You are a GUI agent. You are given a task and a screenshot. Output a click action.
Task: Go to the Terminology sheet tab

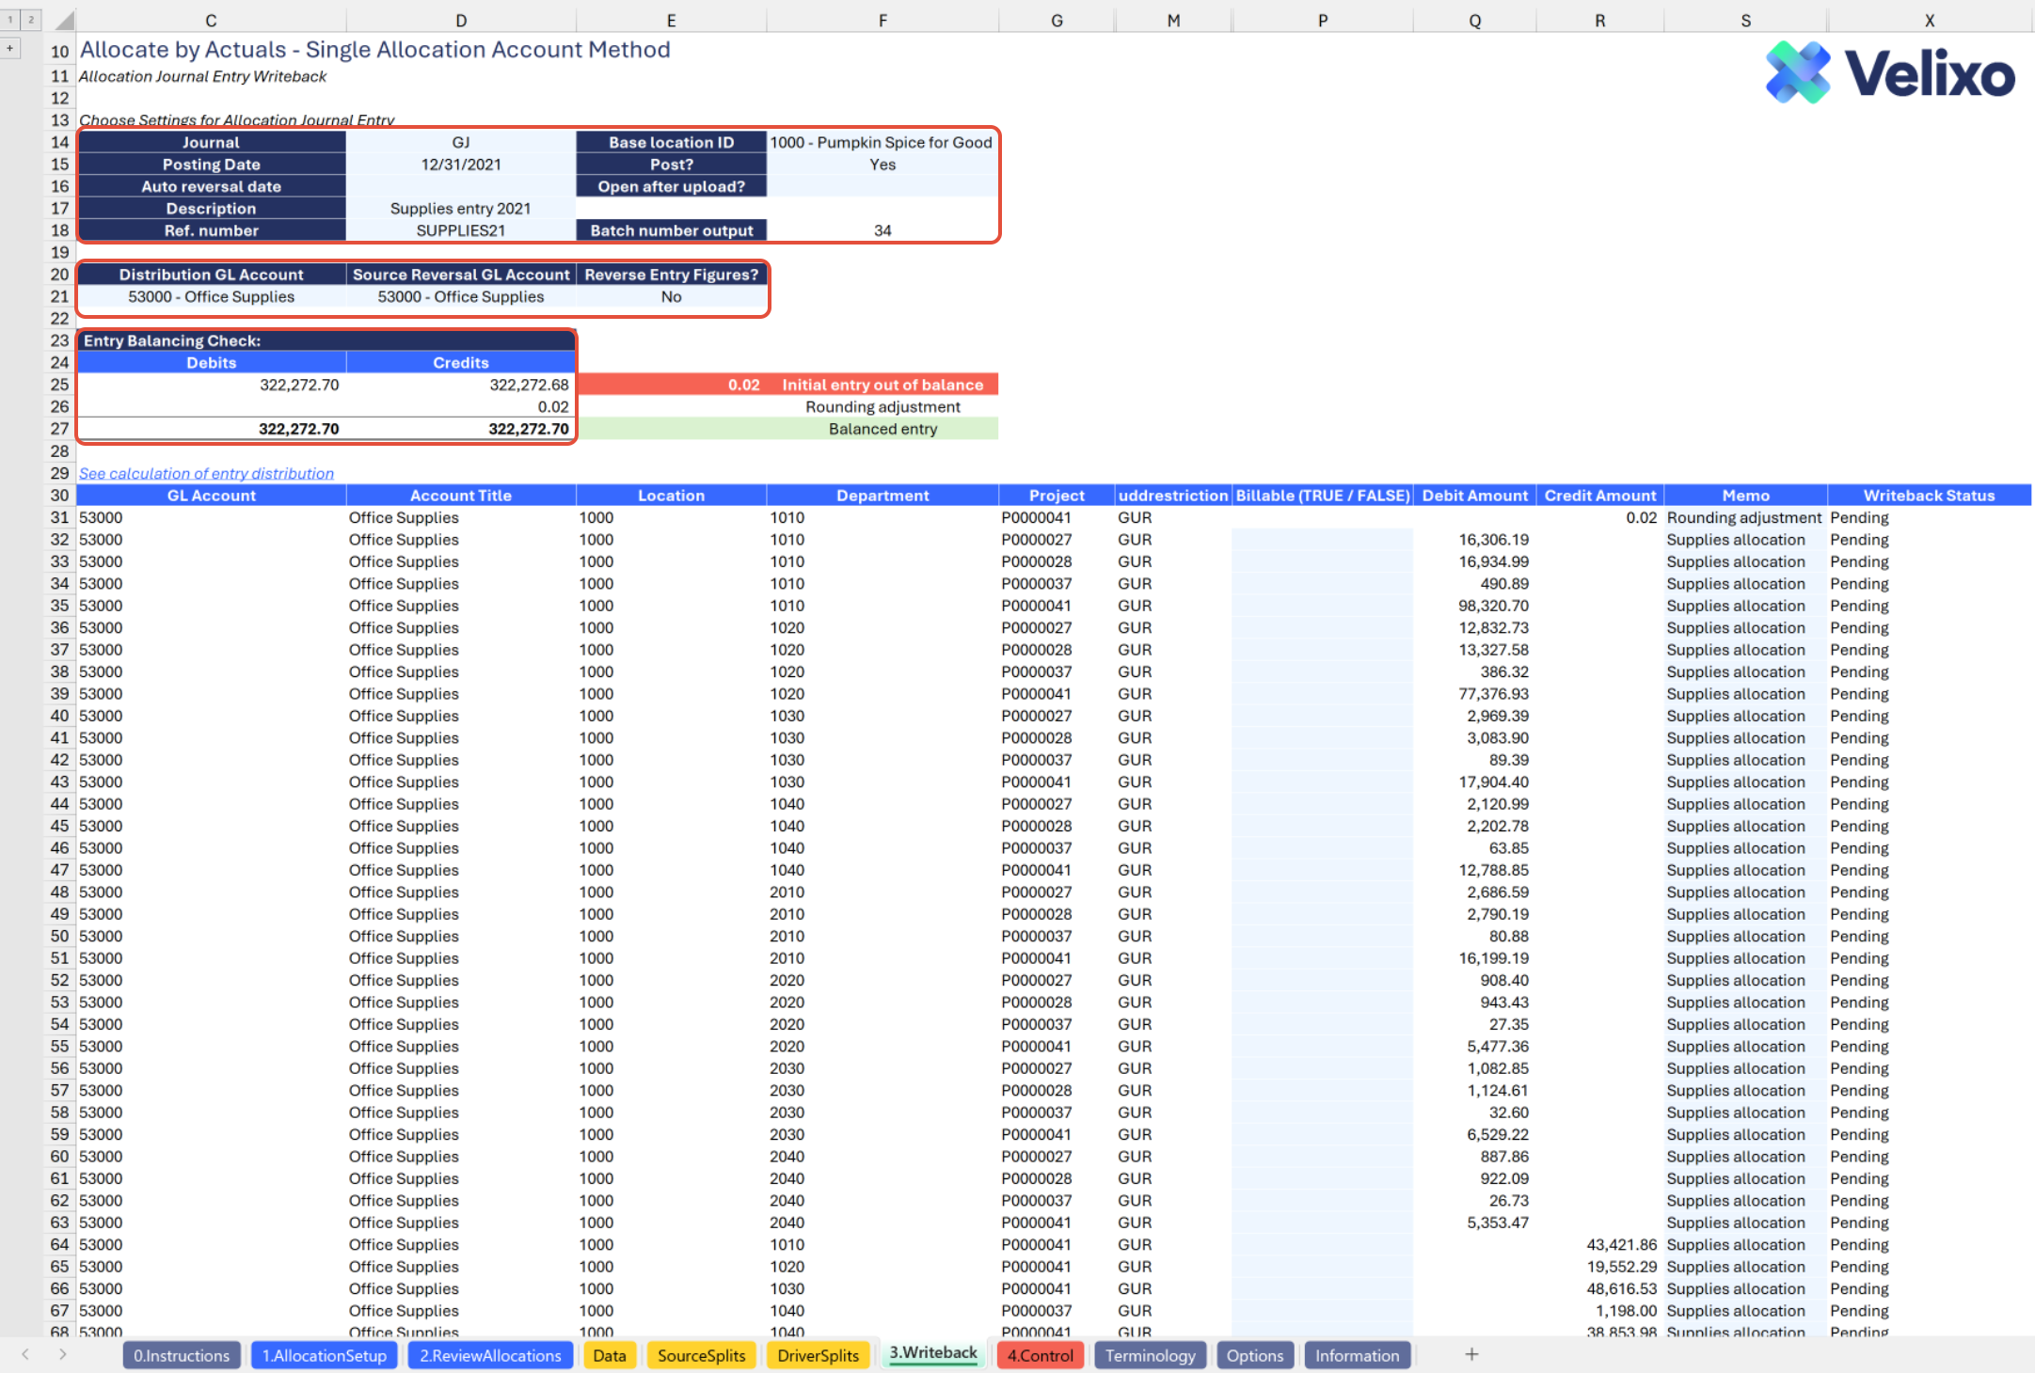(1150, 1355)
